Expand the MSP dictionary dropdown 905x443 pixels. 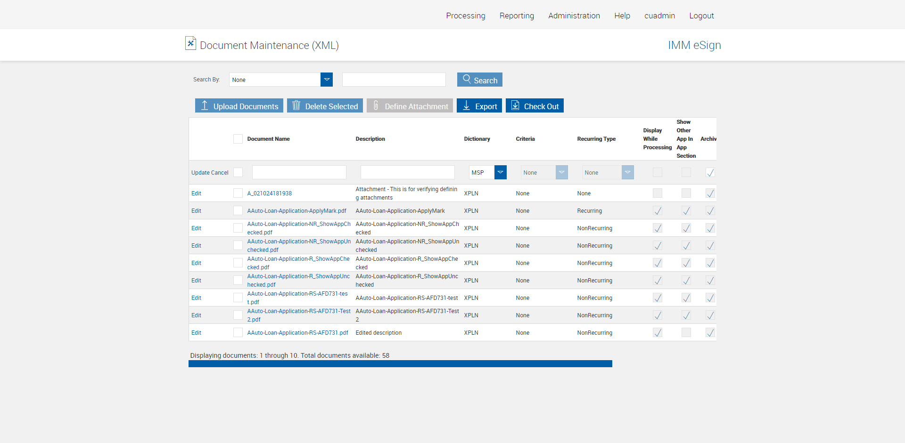500,173
